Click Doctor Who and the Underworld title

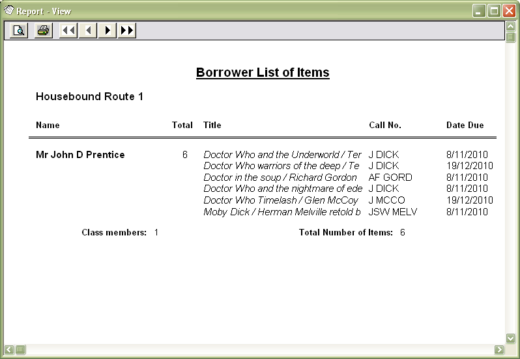tap(282, 155)
